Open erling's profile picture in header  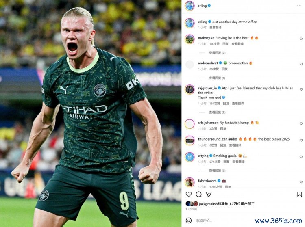(x=190, y=6)
